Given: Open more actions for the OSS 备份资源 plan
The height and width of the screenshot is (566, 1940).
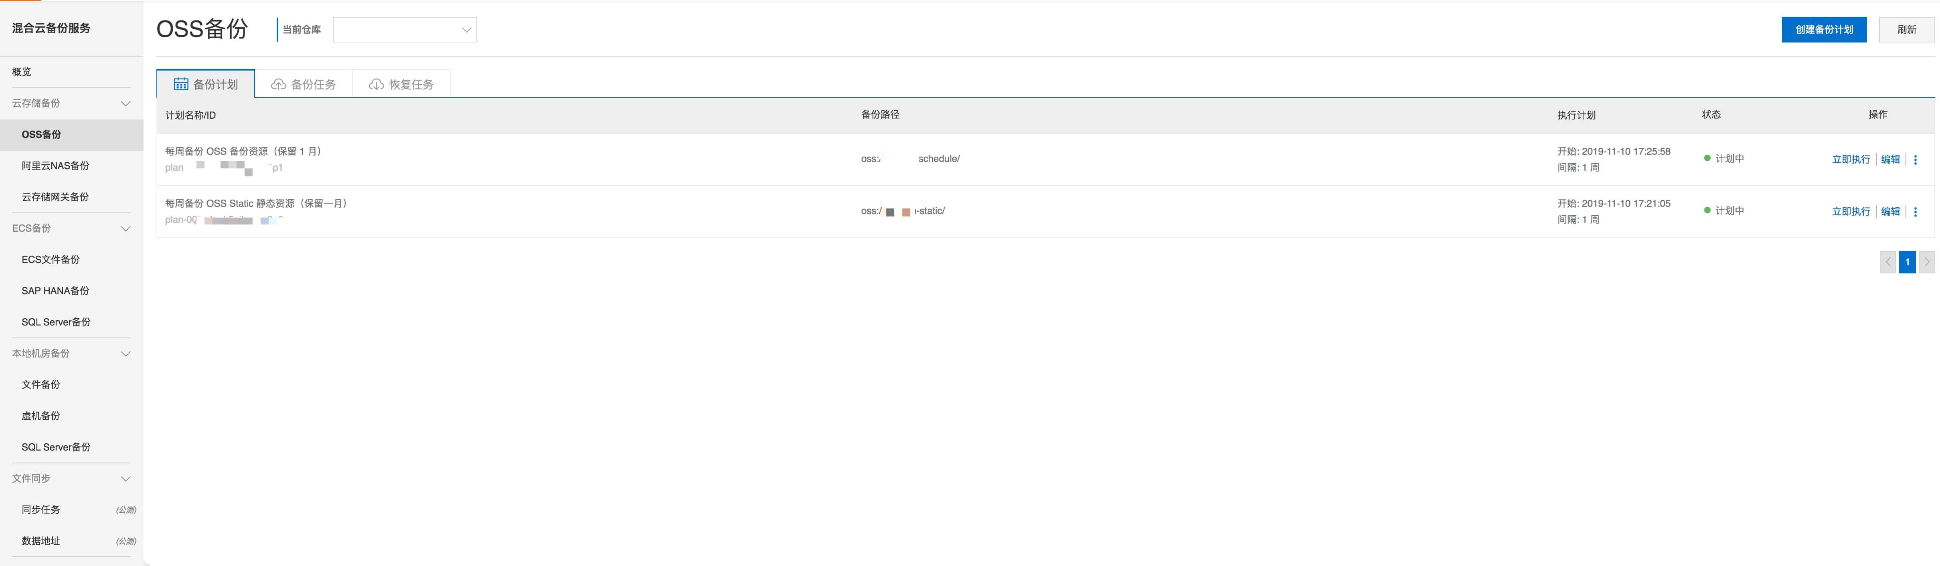Looking at the screenshot, I should pos(1915,160).
